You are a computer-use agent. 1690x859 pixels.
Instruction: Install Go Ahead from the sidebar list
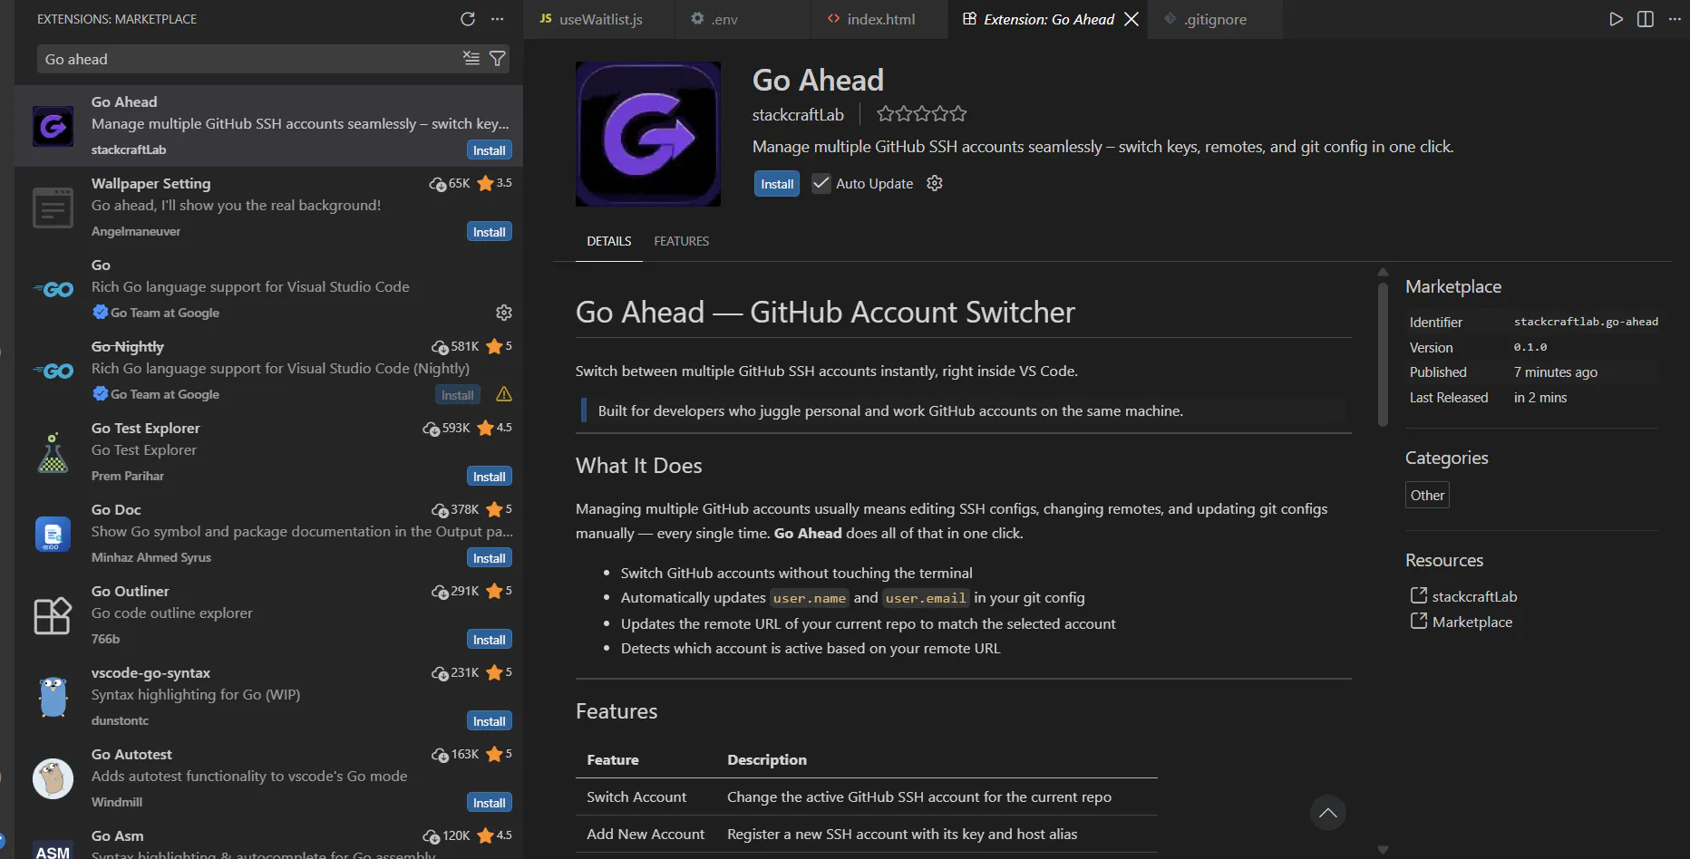pyautogui.click(x=490, y=150)
